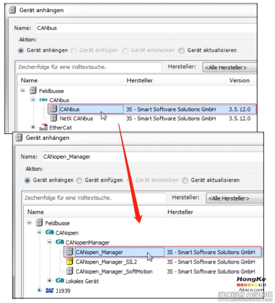Select the Lokales Gerät tree entry
The width and height of the screenshot is (275, 303).
pyautogui.click(x=82, y=281)
